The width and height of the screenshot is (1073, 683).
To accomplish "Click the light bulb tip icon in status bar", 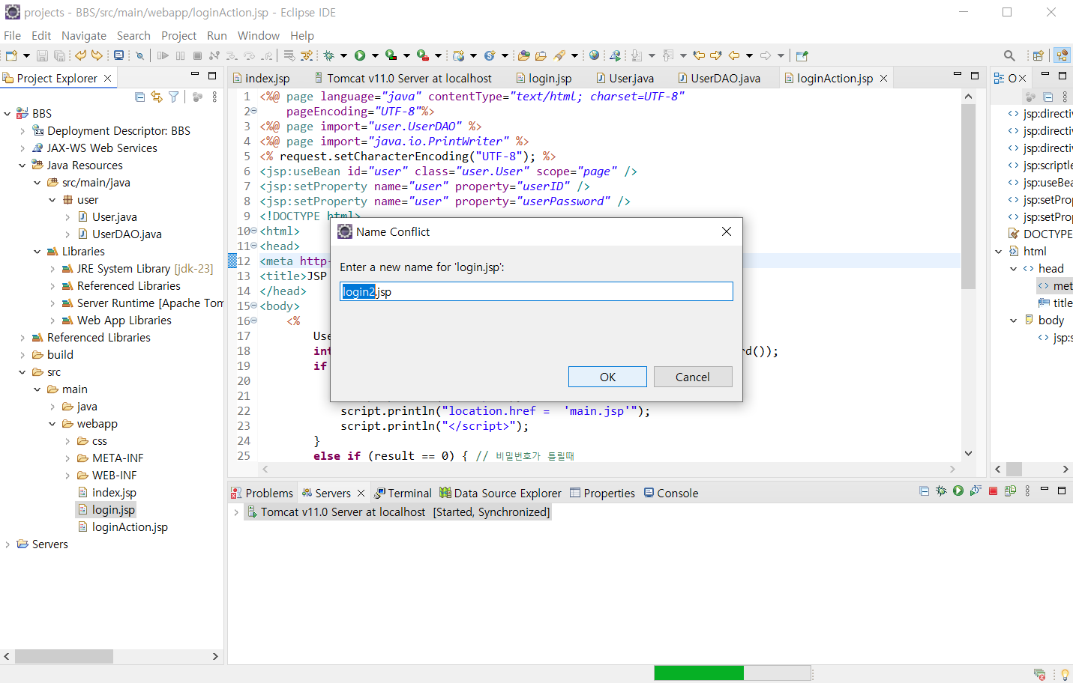I will [1065, 674].
